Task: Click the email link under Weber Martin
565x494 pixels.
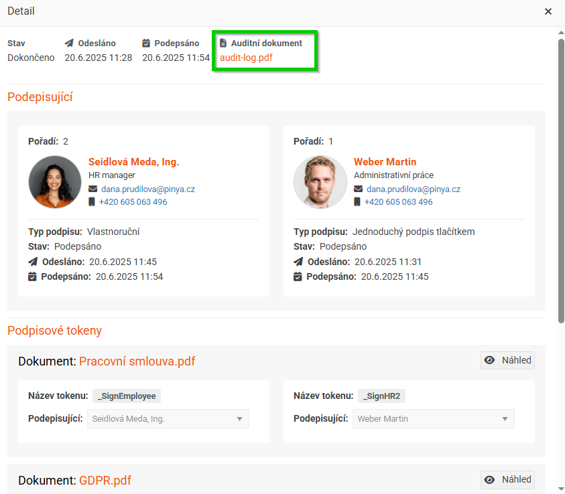Action: coord(414,189)
